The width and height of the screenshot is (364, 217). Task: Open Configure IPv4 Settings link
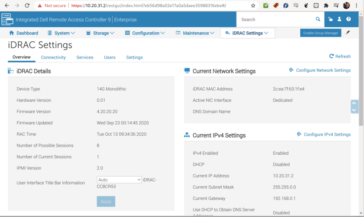point(324,134)
